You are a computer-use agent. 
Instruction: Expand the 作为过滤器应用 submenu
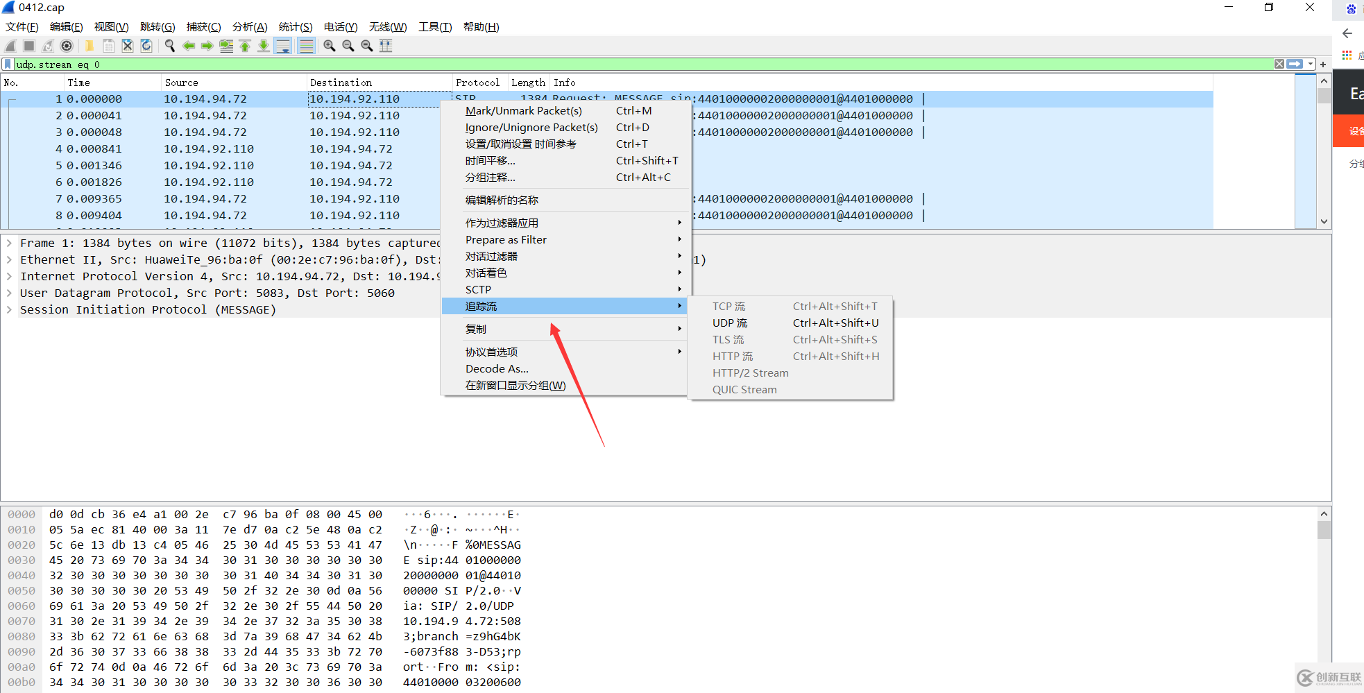(564, 223)
